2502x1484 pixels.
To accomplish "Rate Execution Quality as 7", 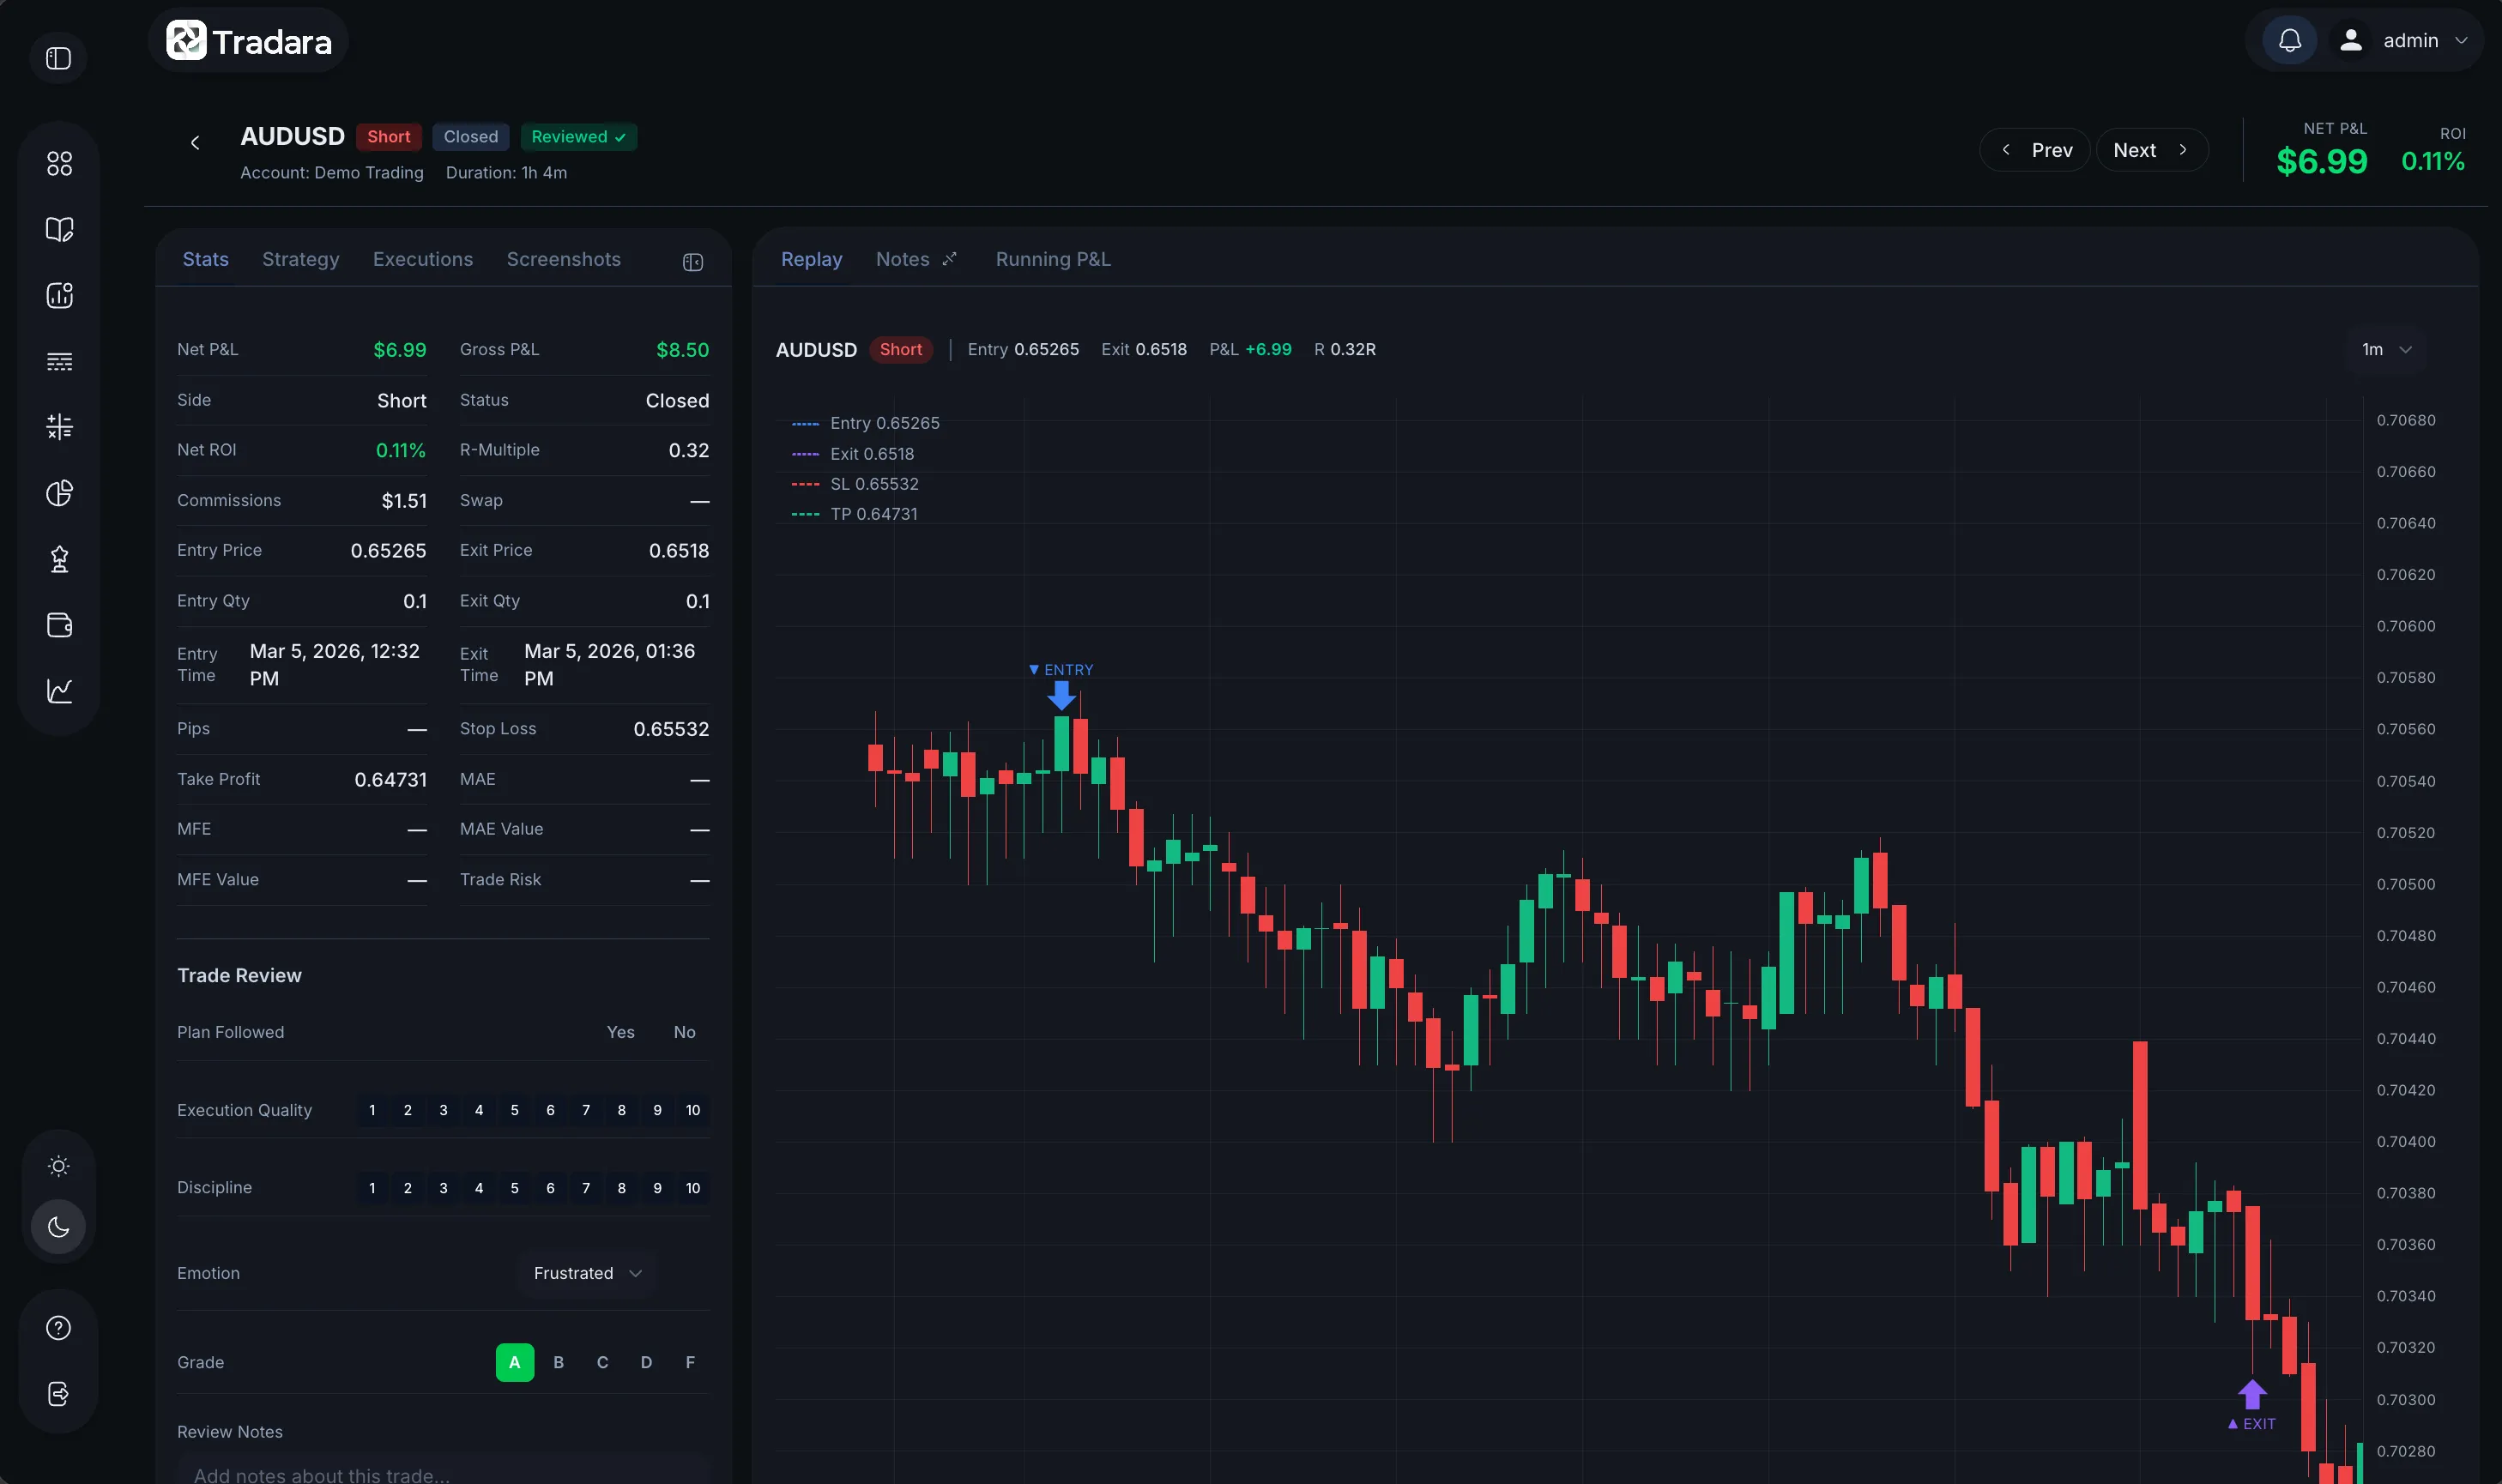I will (586, 1110).
